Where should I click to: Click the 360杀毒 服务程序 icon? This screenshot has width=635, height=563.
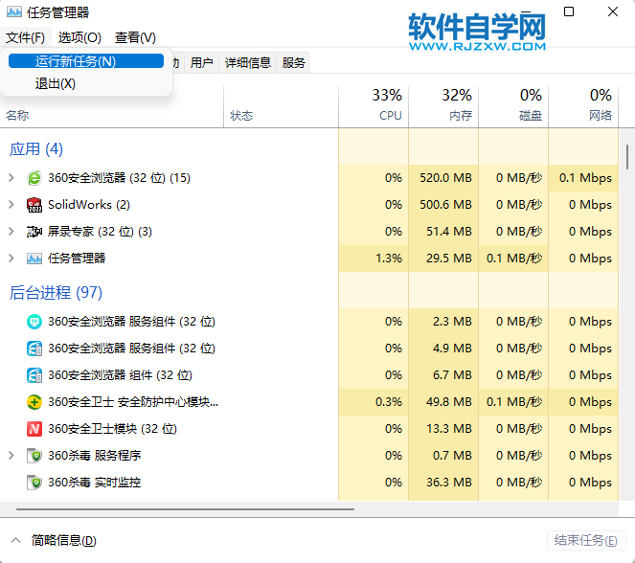(34, 456)
